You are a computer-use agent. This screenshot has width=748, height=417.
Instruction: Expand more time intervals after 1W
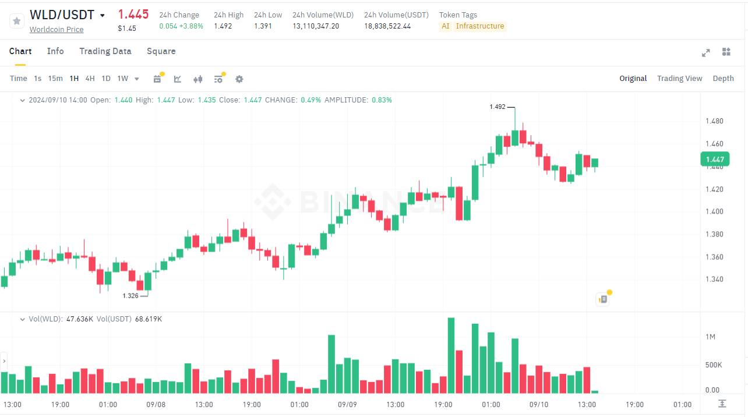(137, 79)
